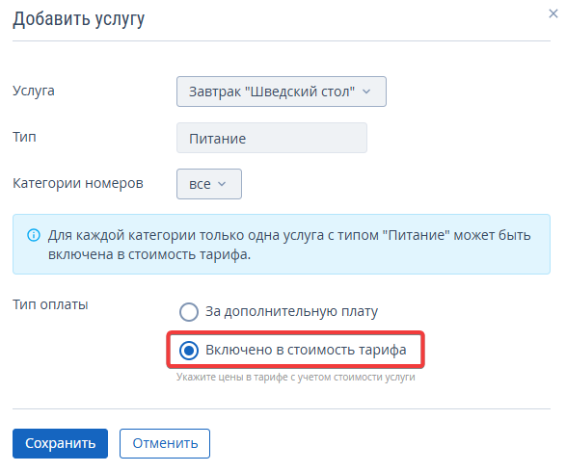
Task: Click the 'Тип оплаты' label
Action: coord(50,304)
